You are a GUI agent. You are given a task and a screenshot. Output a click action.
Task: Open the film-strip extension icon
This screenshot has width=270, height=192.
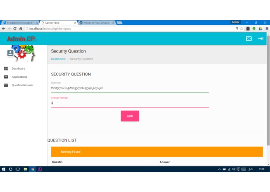248,29
